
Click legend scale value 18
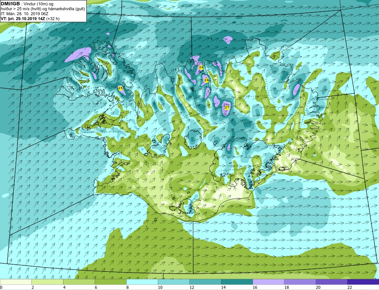(287, 287)
